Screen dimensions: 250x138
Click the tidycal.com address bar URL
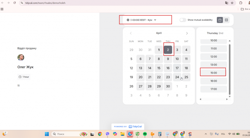click(x=45, y=3)
